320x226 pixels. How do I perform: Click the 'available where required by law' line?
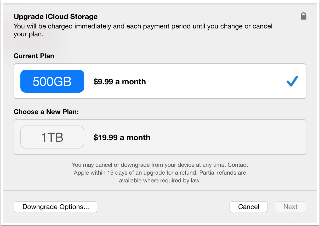160,181
